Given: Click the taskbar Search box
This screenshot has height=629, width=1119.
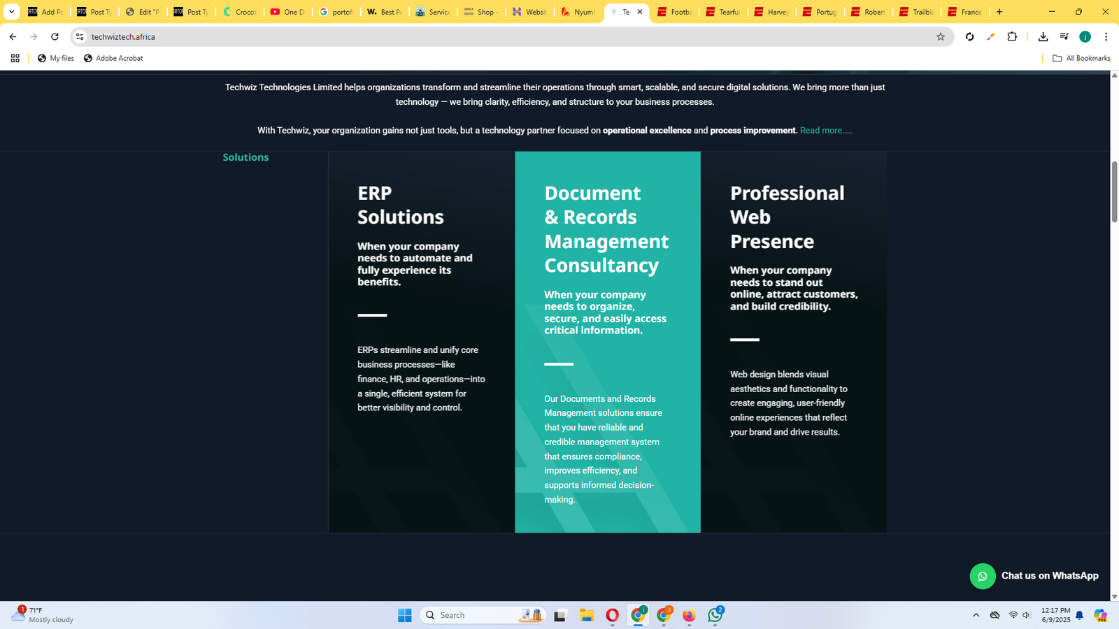Looking at the screenshot, I should click(x=483, y=615).
